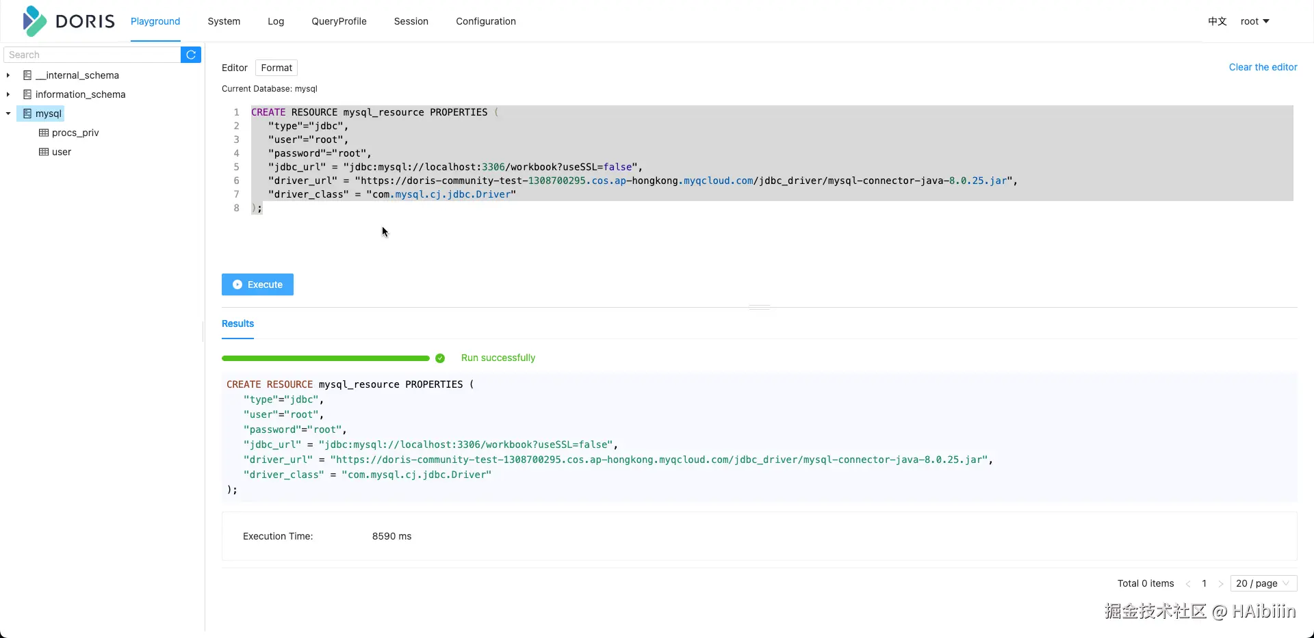Click the next page arrow in pagination
The width and height of the screenshot is (1314, 638).
pos(1222,584)
